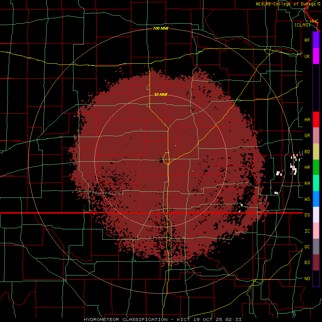
Task: Click the ND black legend swatch
Action: pyautogui.click(x=316, y=278)
